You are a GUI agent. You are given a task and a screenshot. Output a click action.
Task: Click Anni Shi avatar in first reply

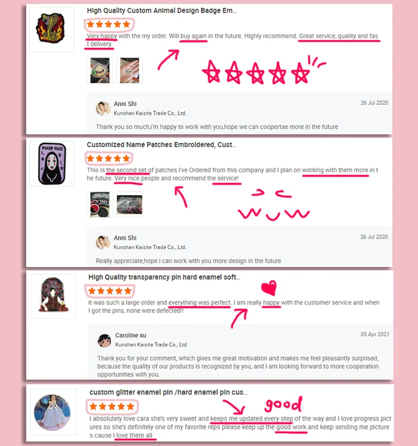pos(103,109)
